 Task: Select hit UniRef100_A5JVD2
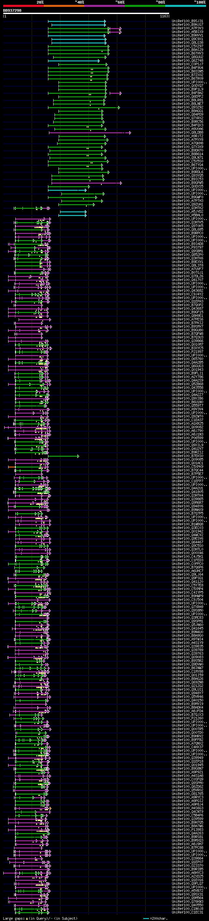coord(187,212)
